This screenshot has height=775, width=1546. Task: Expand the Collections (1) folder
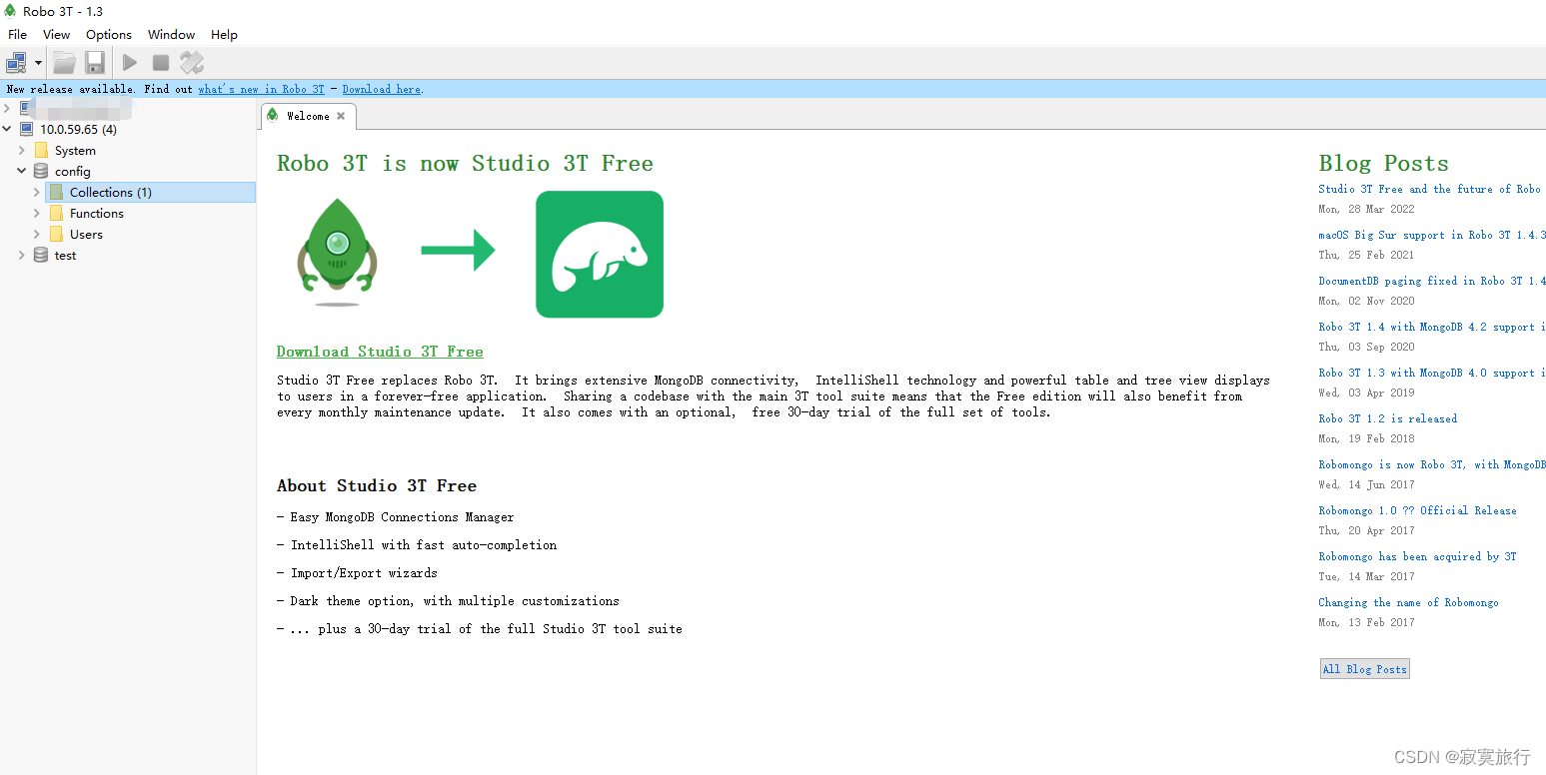(37, 192)
